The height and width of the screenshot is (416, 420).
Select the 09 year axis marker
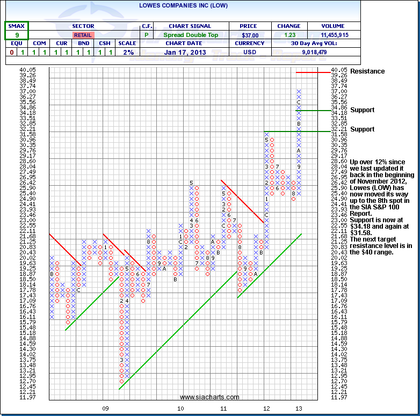[x=106, y=409]
